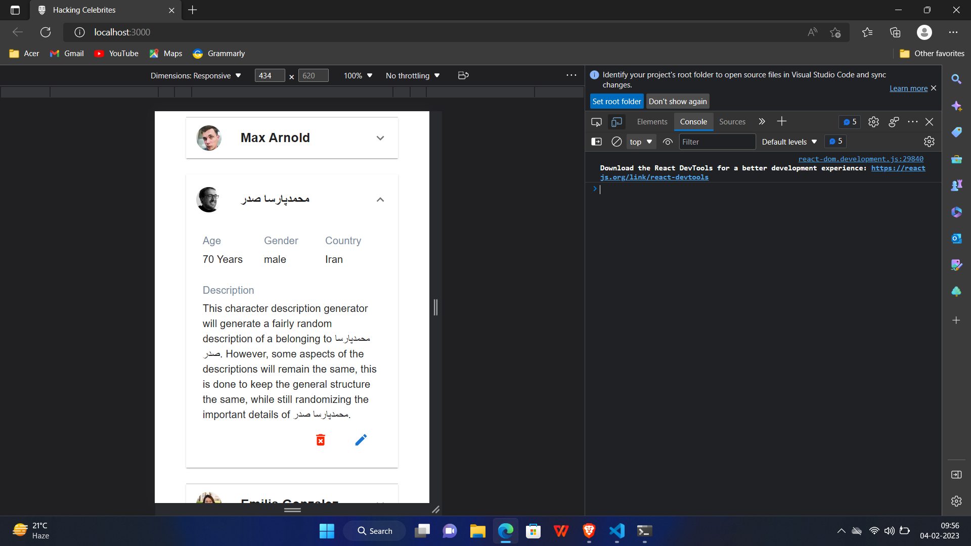Viewport: 971px width, 546px height.
Task: Create a live expression via eye icon
Action: pos(667,142)
